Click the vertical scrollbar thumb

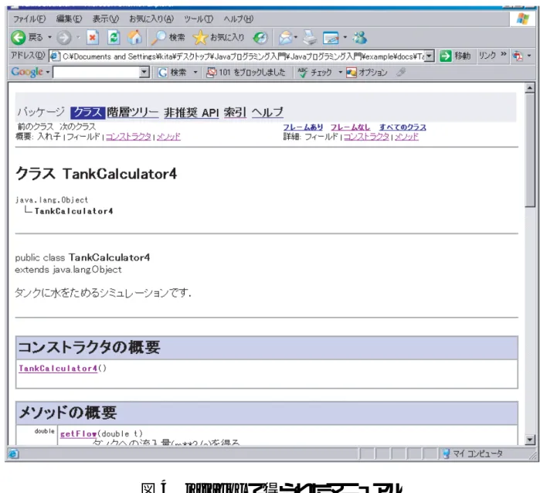click(x=530, y=150)
